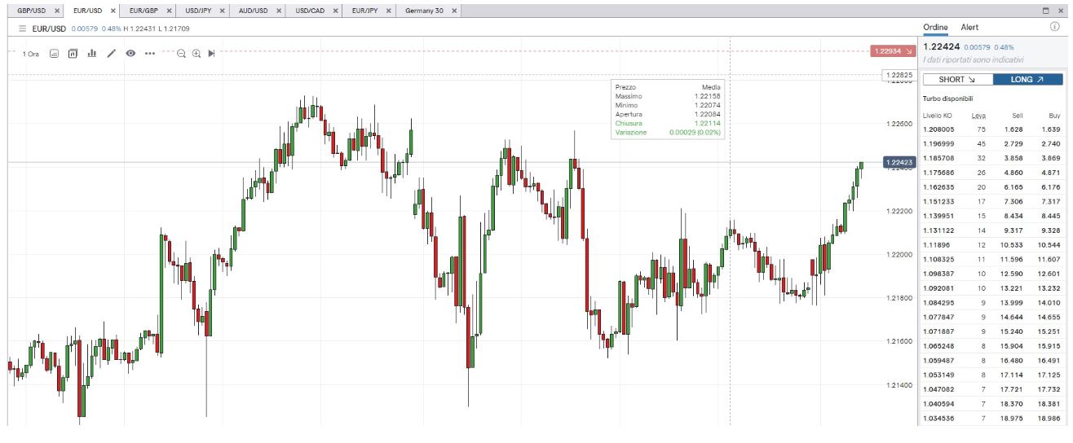The width and height of the screenshot is (1073, 443).
Task: Open the Ordine tab in side panel
Action: (x=935, y=27)
